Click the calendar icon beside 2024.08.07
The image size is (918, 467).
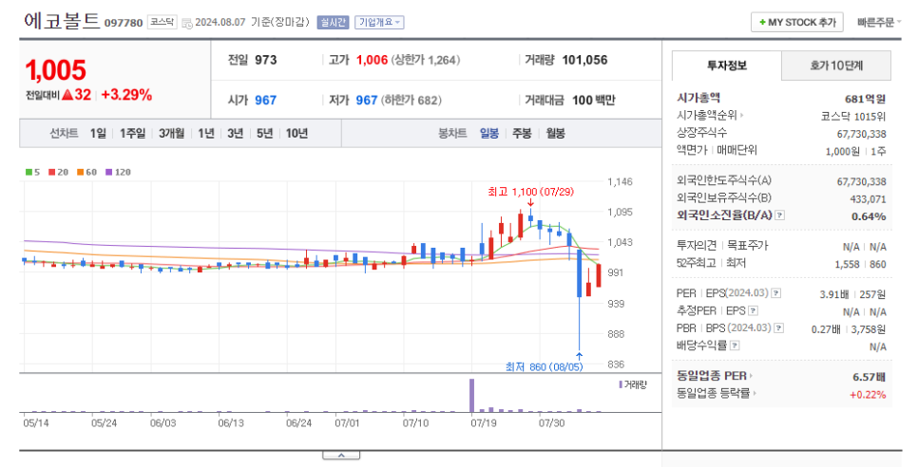point(187,23)
